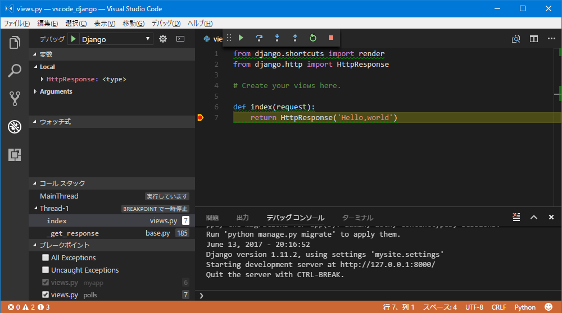Close the bottom panel
Viewport: 562px width, 313px height.
551,217
